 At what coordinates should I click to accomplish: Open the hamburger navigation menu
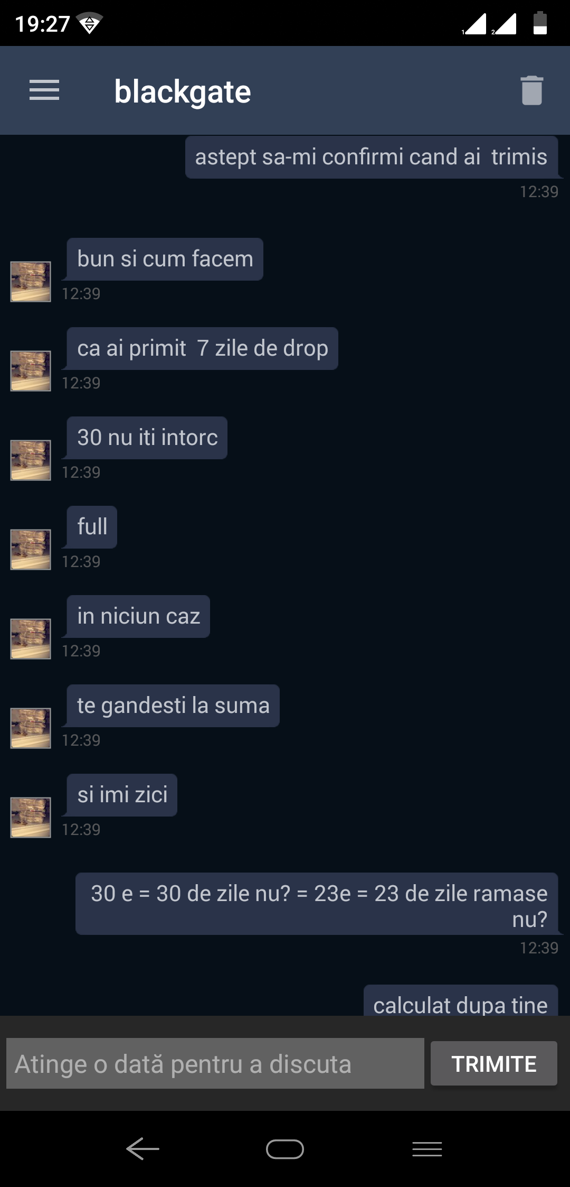coord(44,90)
